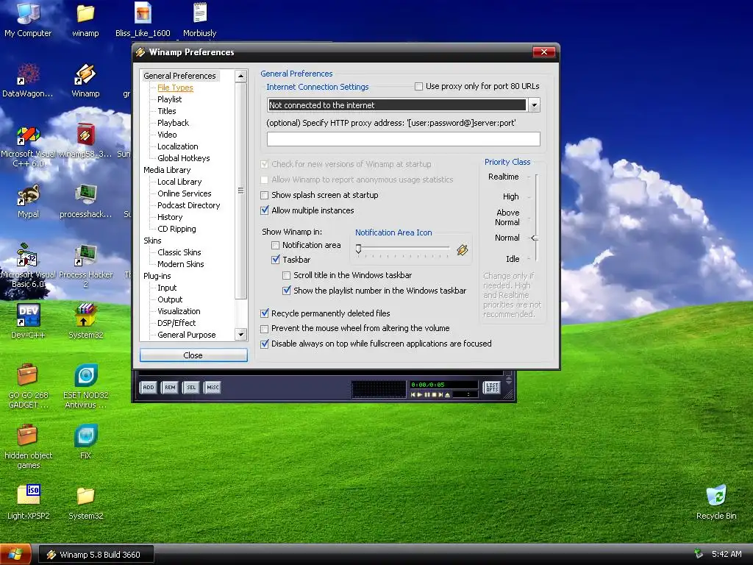
Task: Open the internet connection dropdown
Action: [x=534, y=104]
